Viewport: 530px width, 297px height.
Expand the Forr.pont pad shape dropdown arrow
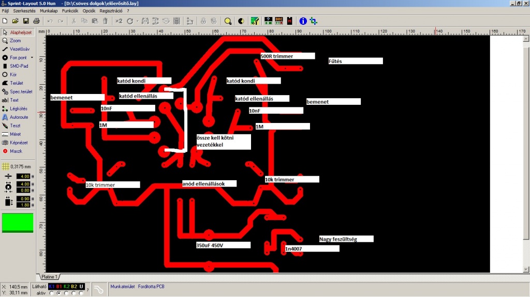[32, 57]
